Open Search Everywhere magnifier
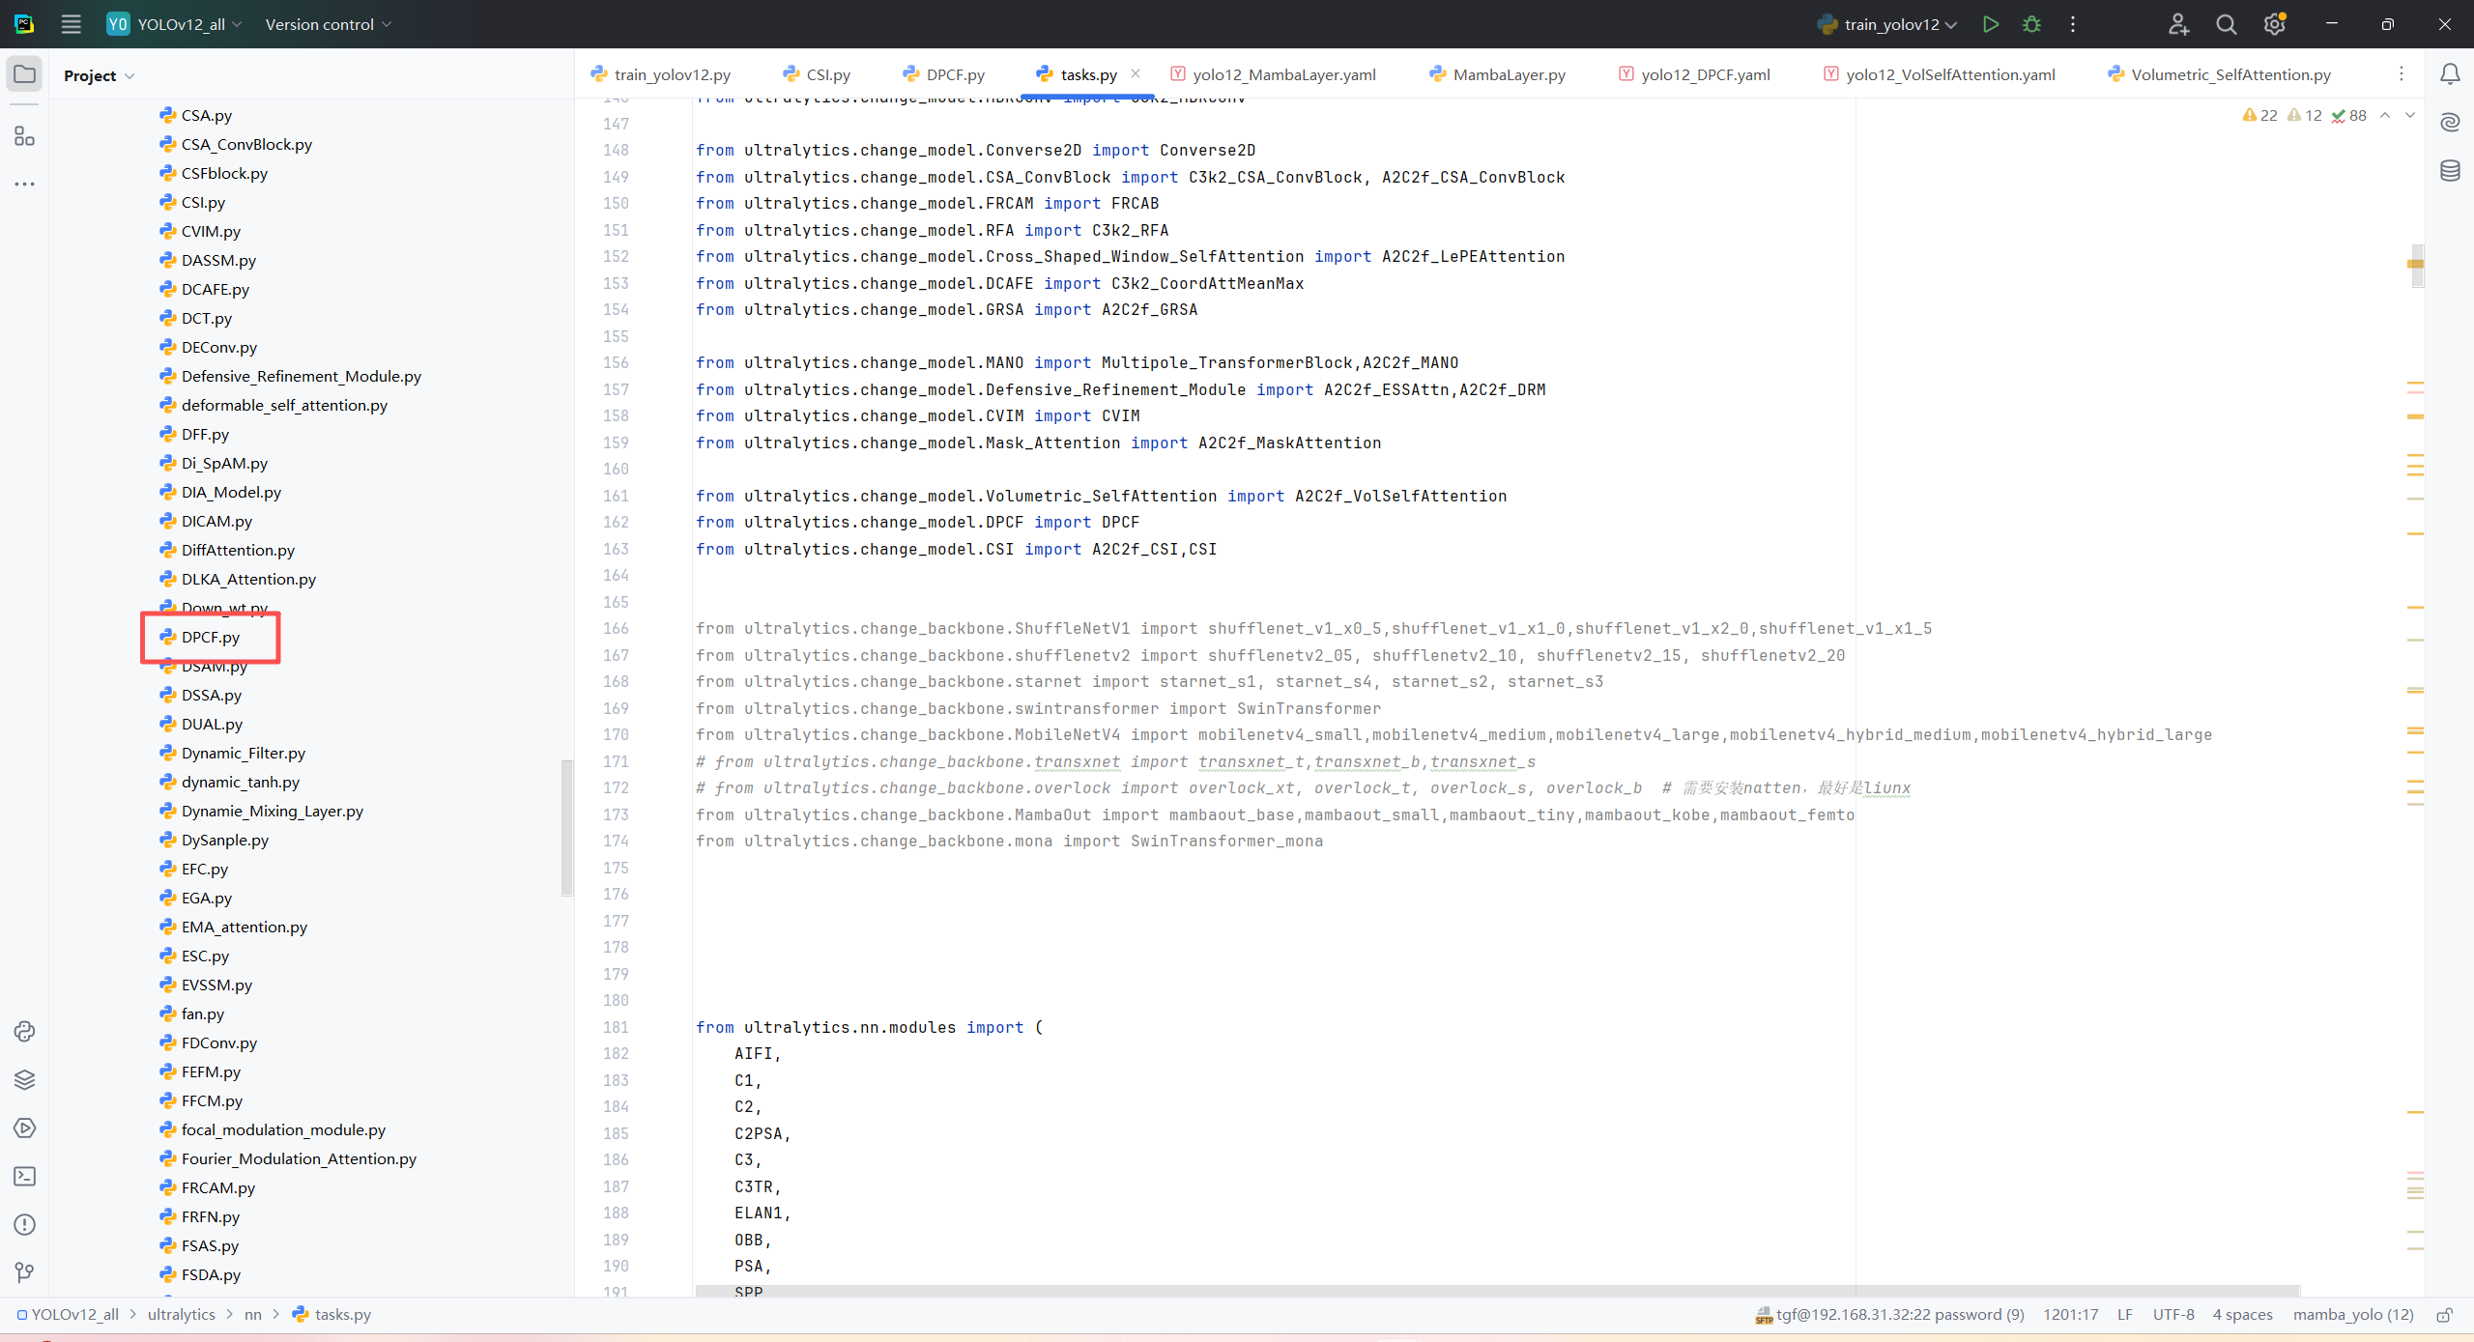 [x=2227, y=24]
